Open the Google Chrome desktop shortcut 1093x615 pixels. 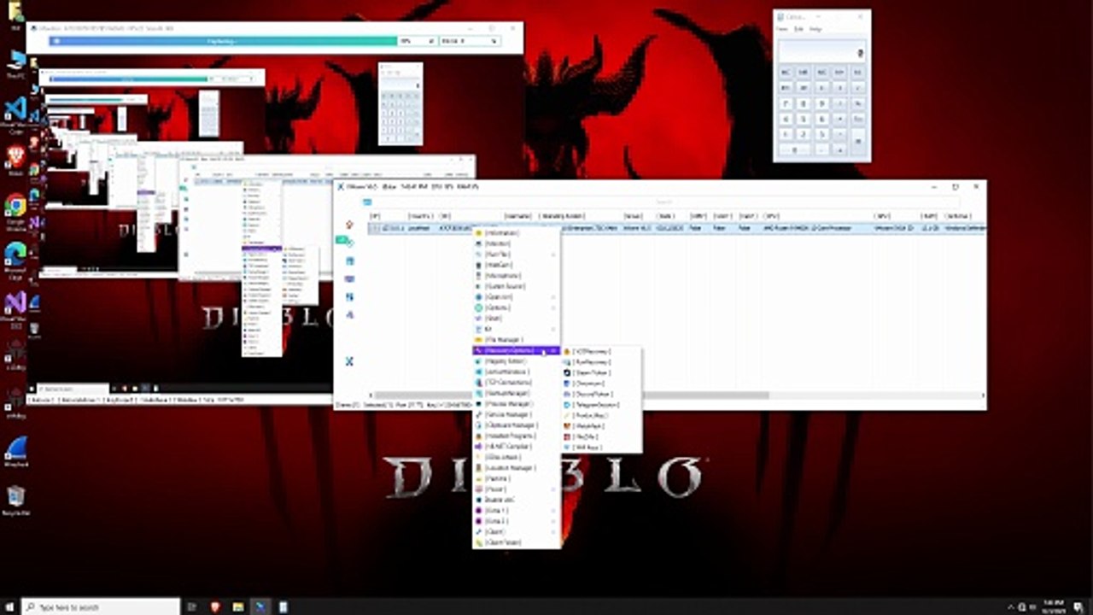point(15,210)
